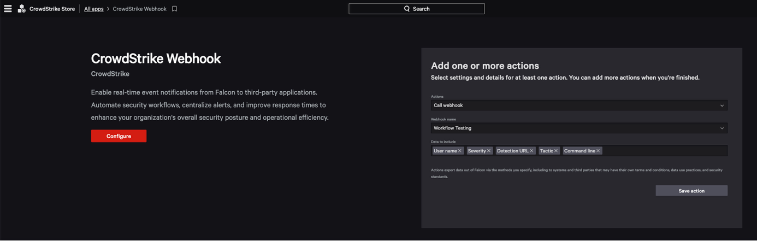The height and width of the screenshot is (241, 757).
Task: Click the Webhook name chevron arrow
Action: pyautogui.click(x=721, y=128)
